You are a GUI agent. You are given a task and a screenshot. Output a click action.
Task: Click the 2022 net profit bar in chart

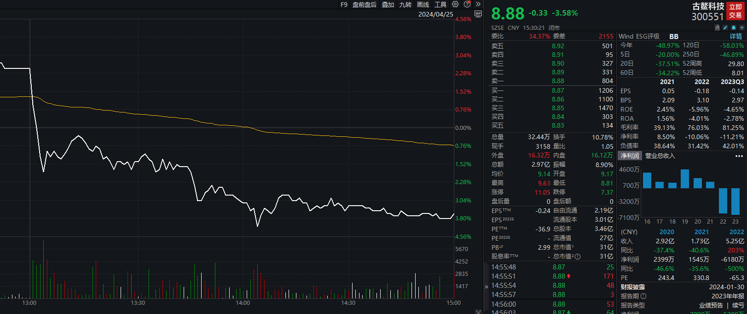723,201
